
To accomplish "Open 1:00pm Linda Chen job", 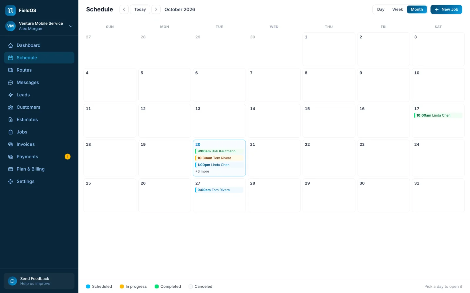I will (x=219, y=165).
